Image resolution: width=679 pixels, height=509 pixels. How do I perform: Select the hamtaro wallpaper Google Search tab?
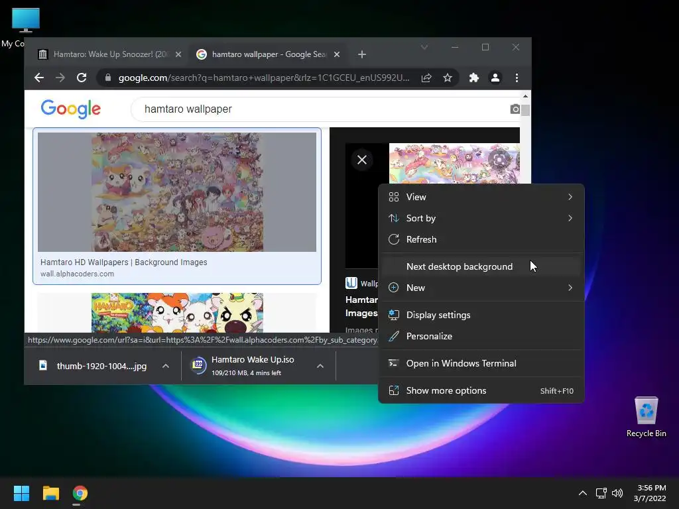[268, 54]
